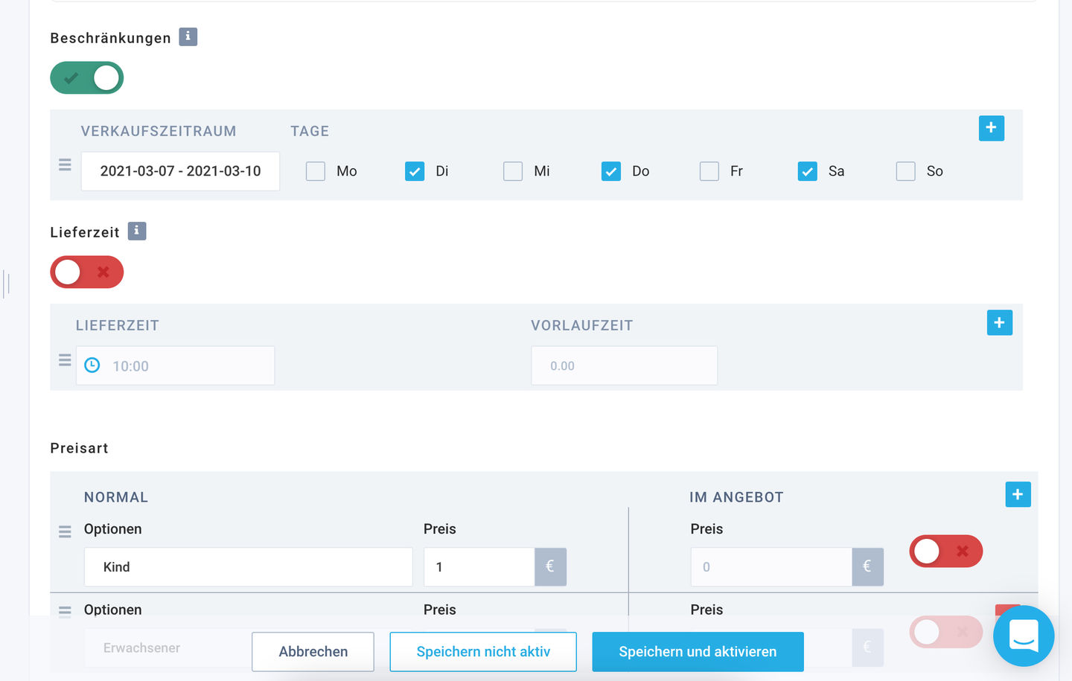The width and height of the screenshot is (1072, 681).
Task: Uncheck the Do day checkbox
Action: coord(611,171)
